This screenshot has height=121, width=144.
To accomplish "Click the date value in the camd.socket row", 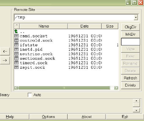I will pos(85,36).
